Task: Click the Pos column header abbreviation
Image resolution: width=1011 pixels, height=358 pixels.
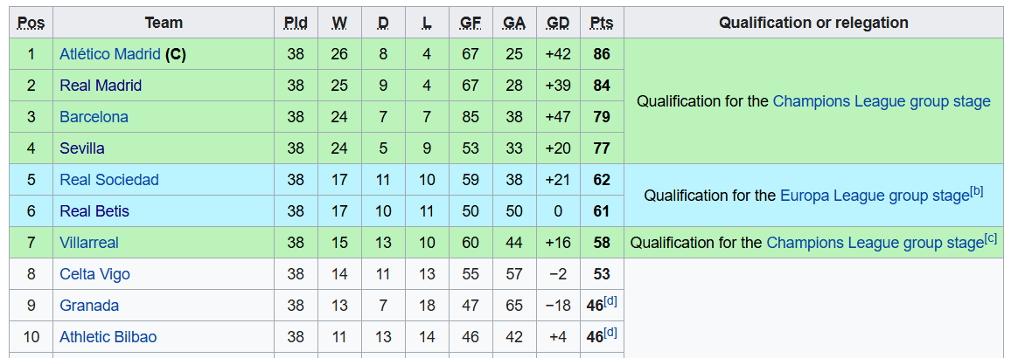Action: (31, 24)
